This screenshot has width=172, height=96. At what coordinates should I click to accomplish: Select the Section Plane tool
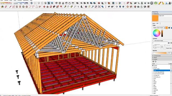[117, 7]
